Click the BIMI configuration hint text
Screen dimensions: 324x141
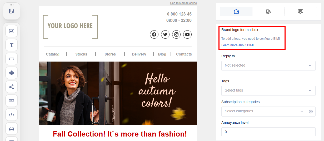[x=251, y=39]
